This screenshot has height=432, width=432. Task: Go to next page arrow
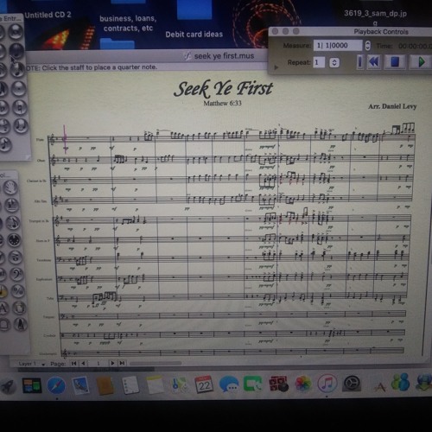tap(112, 364)
